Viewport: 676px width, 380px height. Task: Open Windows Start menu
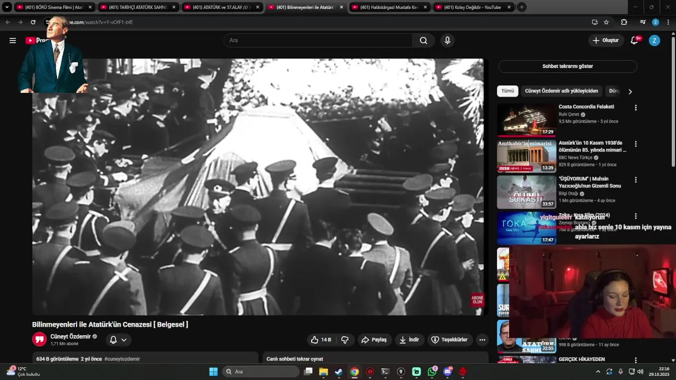click(x=213, y=372)
